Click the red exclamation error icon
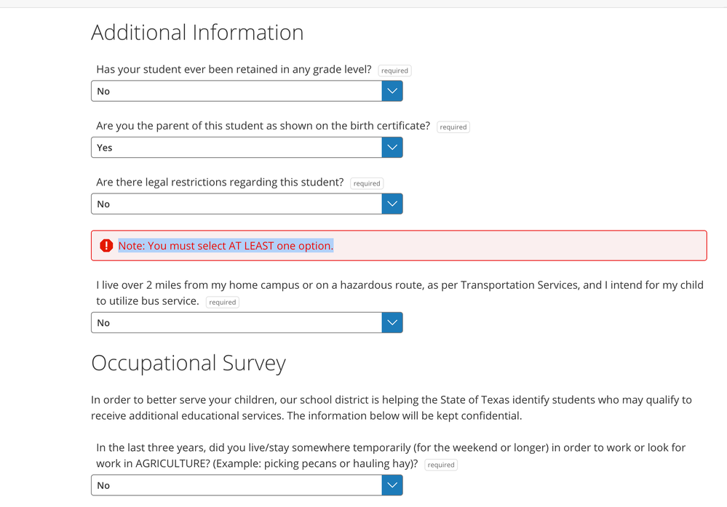This screenshot has height=507, width=727. click(x=106, y=246)
